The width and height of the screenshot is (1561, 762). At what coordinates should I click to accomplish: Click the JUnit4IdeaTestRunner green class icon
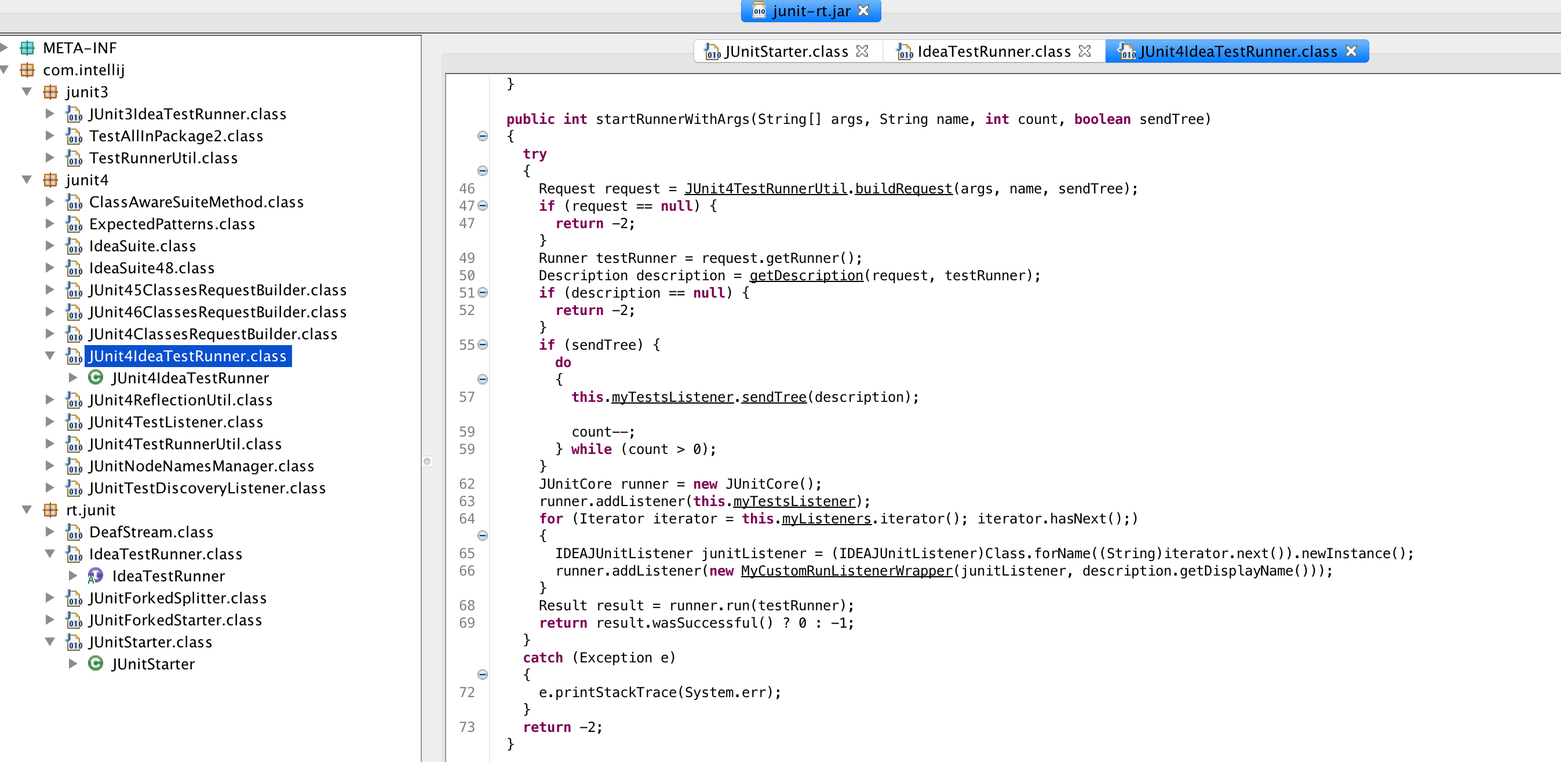click(x=96, y=378)
